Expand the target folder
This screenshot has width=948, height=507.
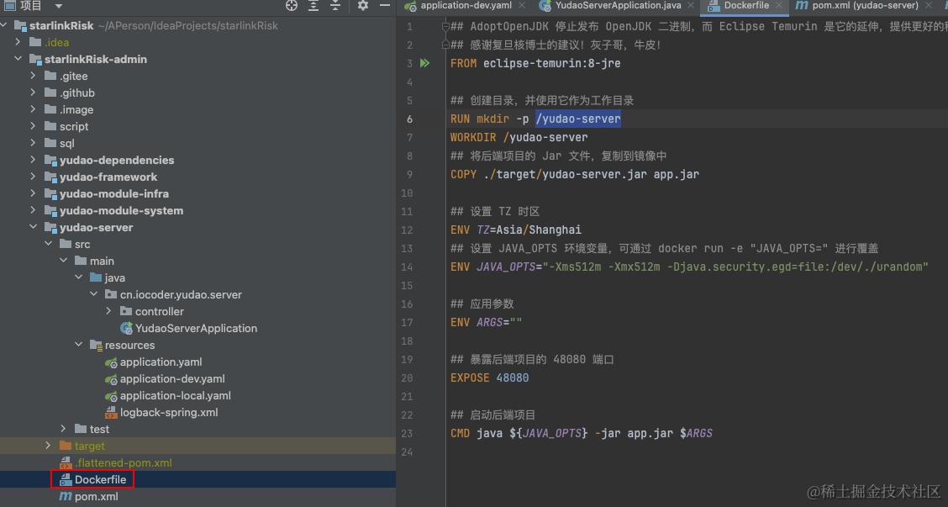tap(49, 446)
